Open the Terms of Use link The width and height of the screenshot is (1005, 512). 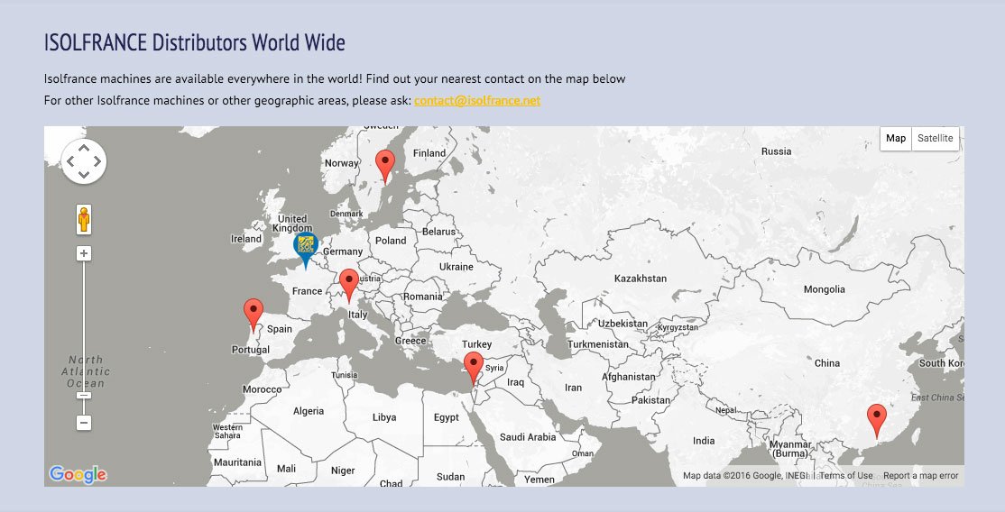[x=846, y=475]
